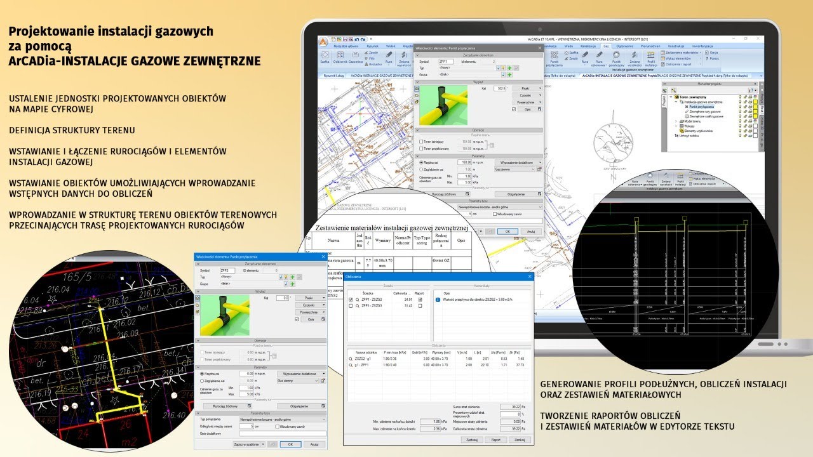Viewport: 813px width, 457px height.
Task: Click the blue info icon in Komunikaty
Action: coord(438,299)
